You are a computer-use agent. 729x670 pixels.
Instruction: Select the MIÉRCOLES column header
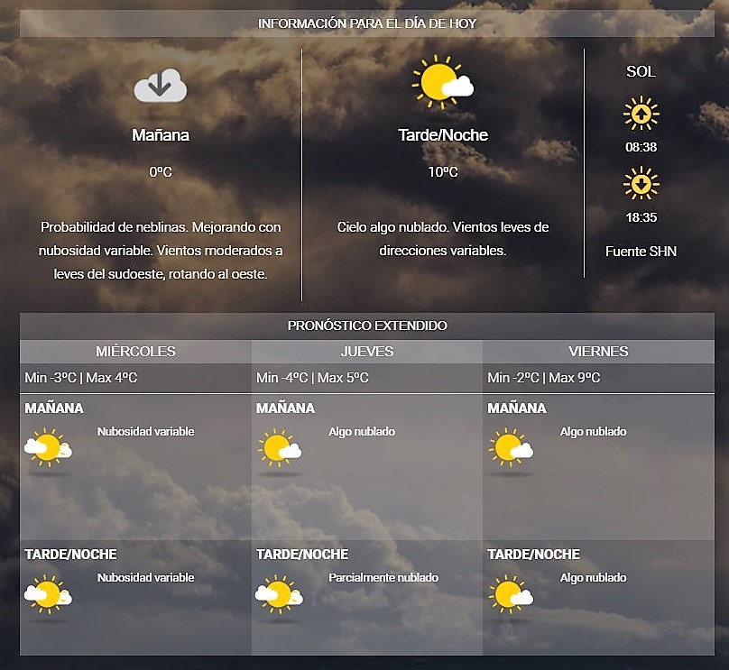pyautogui.click(x=135, y=352)
